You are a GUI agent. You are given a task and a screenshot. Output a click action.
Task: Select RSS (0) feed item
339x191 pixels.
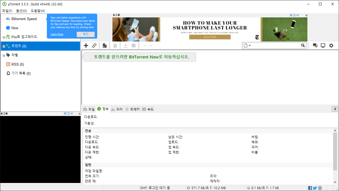click(x=18, y=64)
